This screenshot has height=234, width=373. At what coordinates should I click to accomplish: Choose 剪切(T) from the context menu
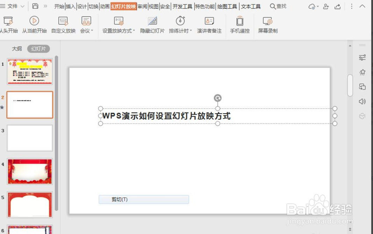tap(144, 200)
